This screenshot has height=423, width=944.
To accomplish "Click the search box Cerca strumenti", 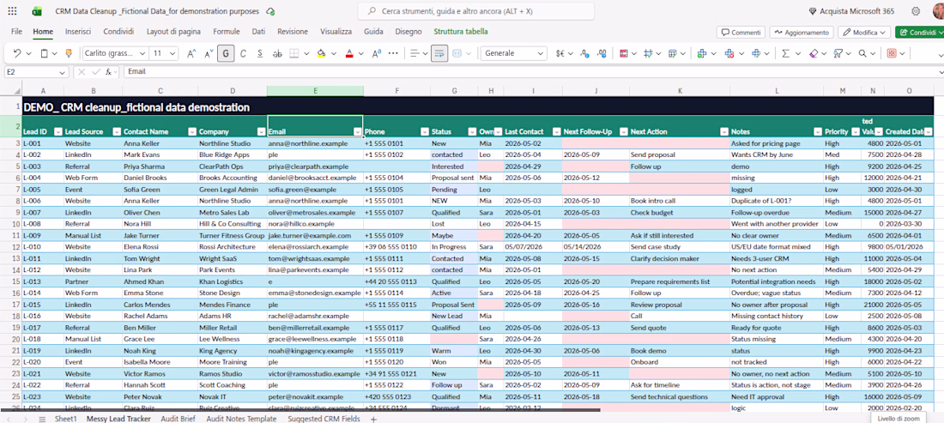I will coord(475,11).
